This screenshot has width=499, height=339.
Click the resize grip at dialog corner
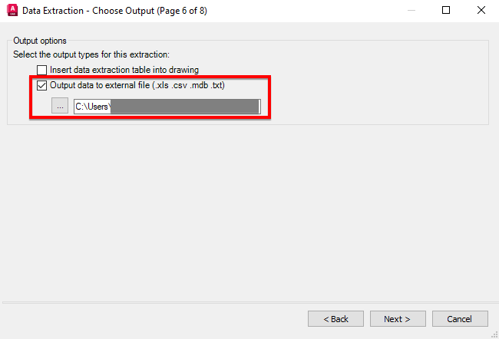(x=494, y=334)
